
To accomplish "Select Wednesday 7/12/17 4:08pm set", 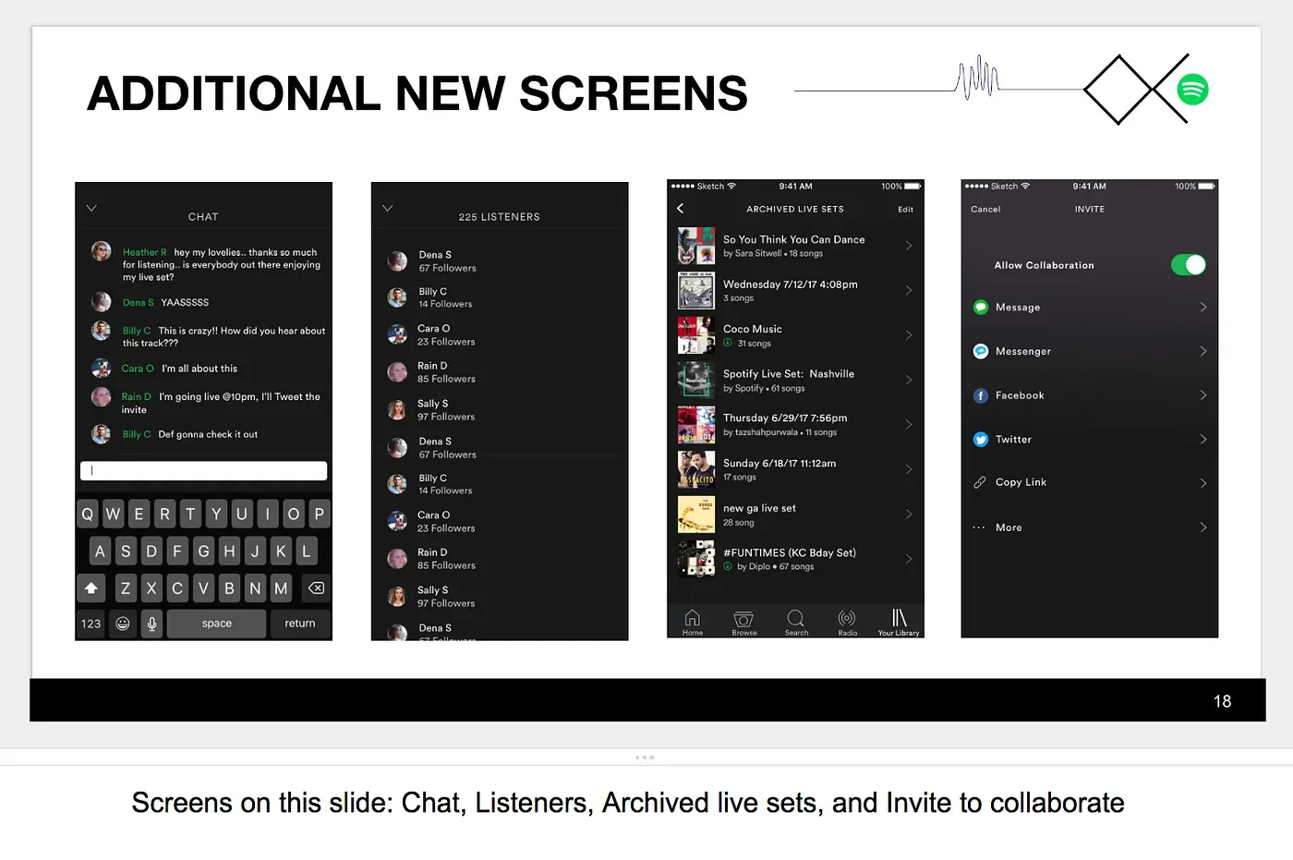I will [795, 290].
